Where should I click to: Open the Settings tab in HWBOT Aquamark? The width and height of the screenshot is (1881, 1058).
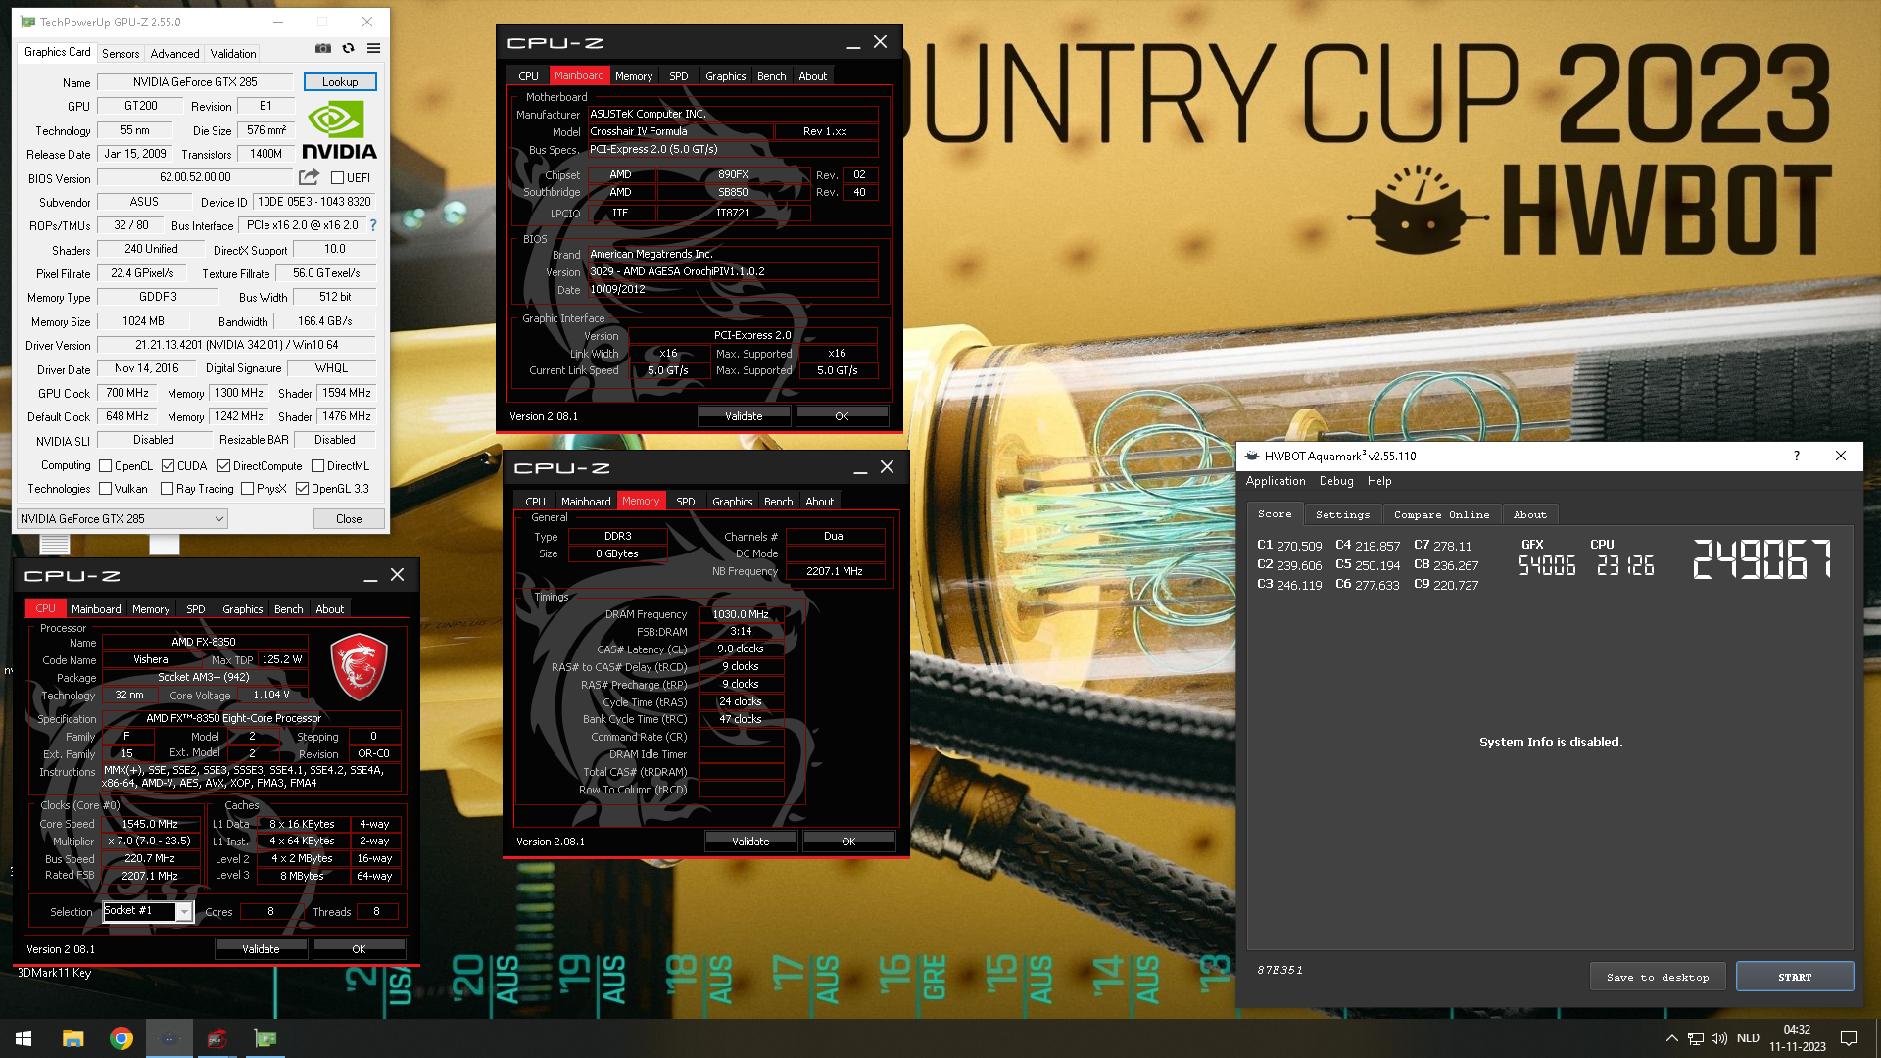coord(1342,514)
